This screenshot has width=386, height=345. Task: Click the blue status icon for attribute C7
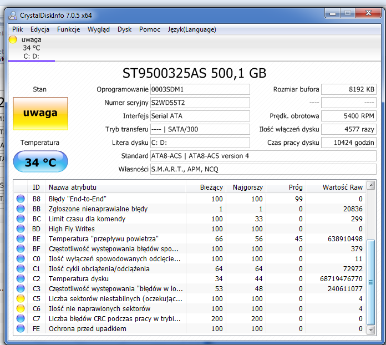click(21, 318)
